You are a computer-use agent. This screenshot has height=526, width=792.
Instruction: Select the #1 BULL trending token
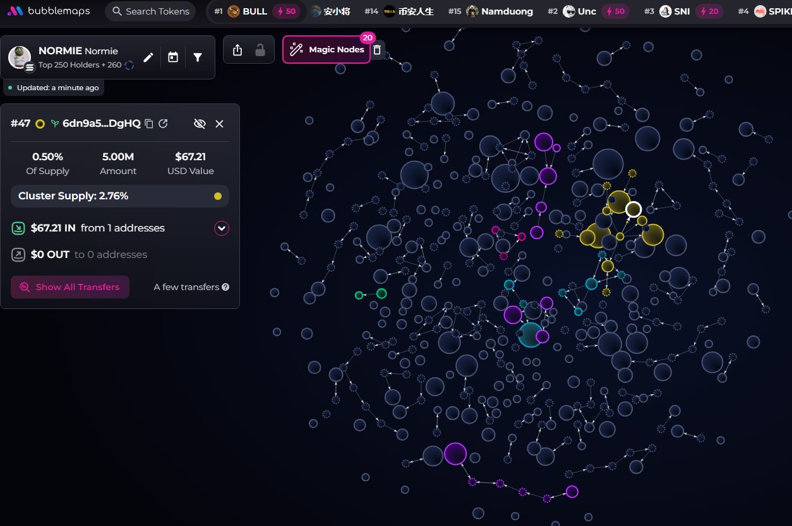point(255,11)
